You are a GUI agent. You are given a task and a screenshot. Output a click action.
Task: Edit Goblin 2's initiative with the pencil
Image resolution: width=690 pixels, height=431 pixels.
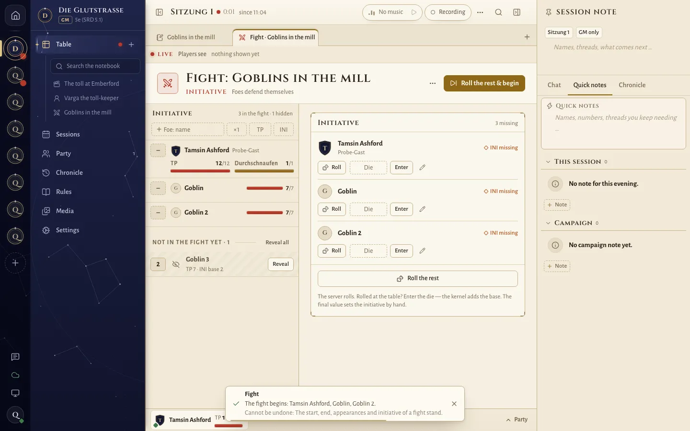(422, 251)
